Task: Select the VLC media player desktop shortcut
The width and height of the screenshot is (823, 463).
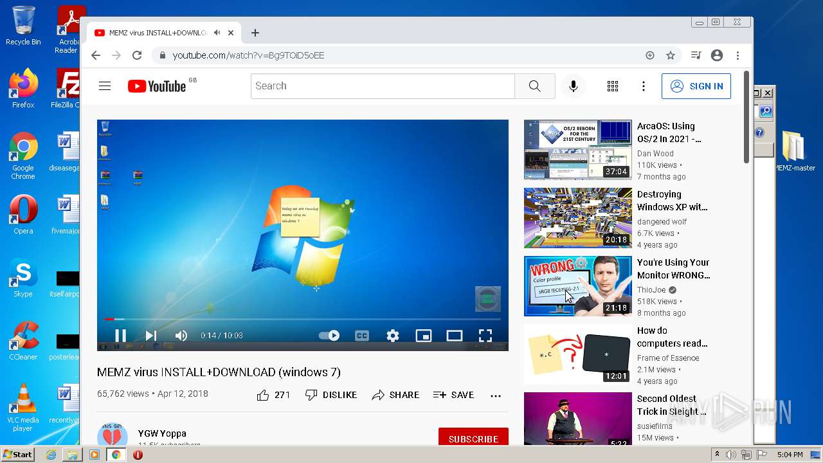Action: 23,408
